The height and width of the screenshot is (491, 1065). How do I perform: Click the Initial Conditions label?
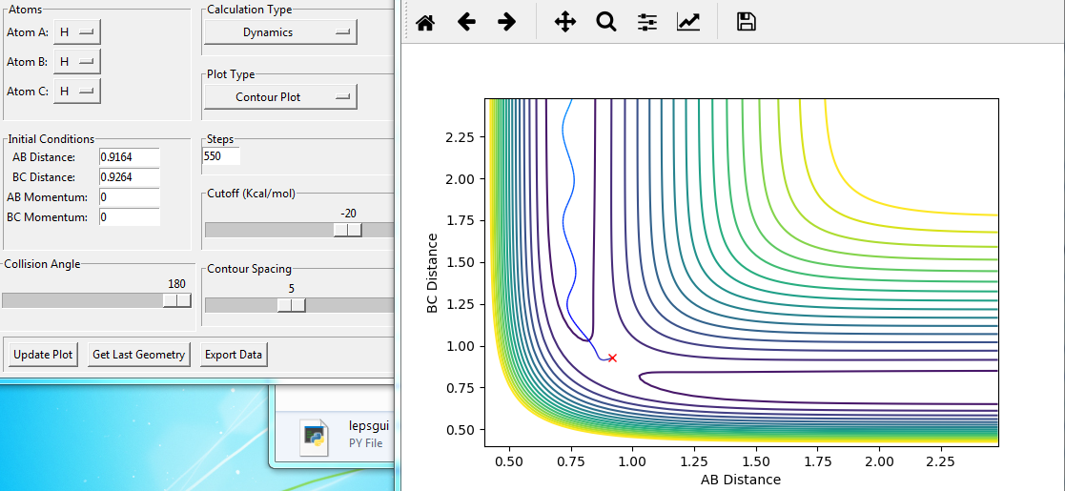pyautogui.click(x=51, y=138)
